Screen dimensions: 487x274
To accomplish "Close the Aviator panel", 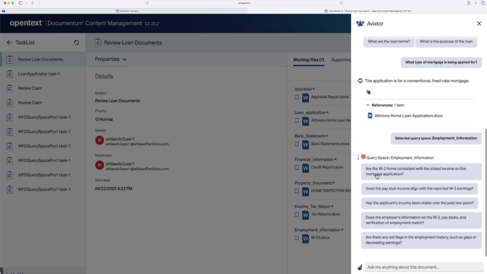I will [479, 23].
